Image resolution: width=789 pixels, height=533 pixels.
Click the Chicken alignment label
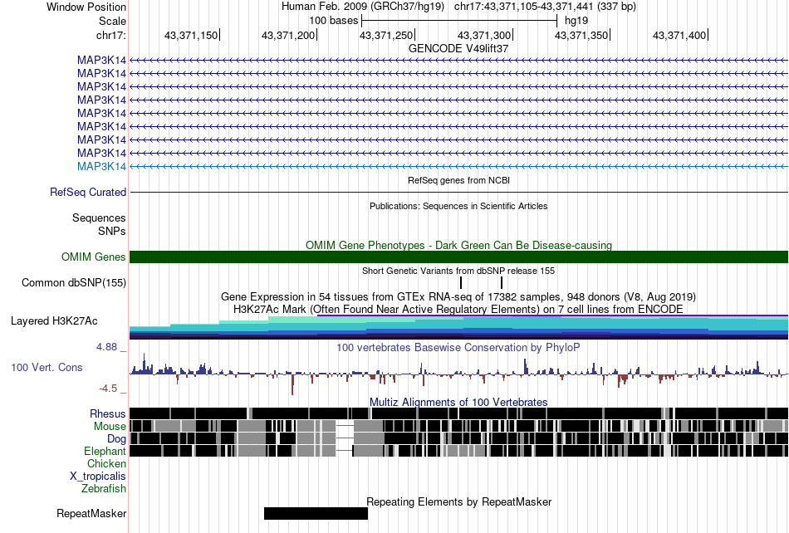click(106, 463)
